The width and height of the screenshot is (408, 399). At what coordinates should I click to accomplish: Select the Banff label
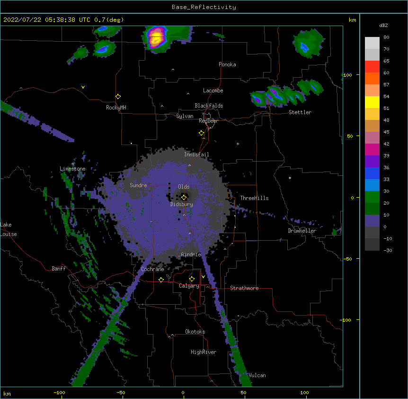pyautogui.click(x=59, y=269)
